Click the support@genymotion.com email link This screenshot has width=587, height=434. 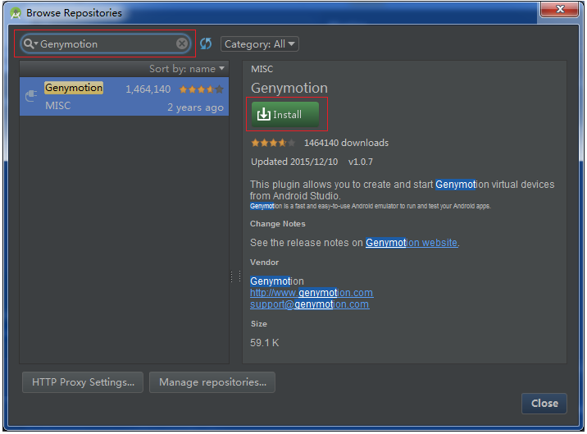(310, 304)
